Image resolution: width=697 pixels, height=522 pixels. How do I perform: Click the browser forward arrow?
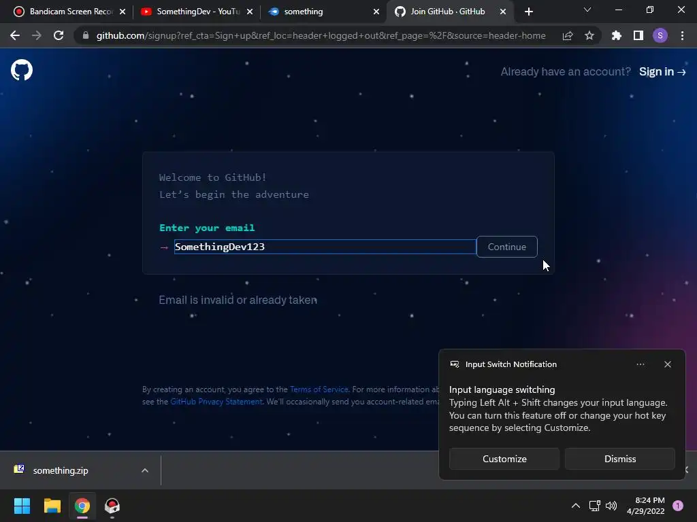click(37, 35)
